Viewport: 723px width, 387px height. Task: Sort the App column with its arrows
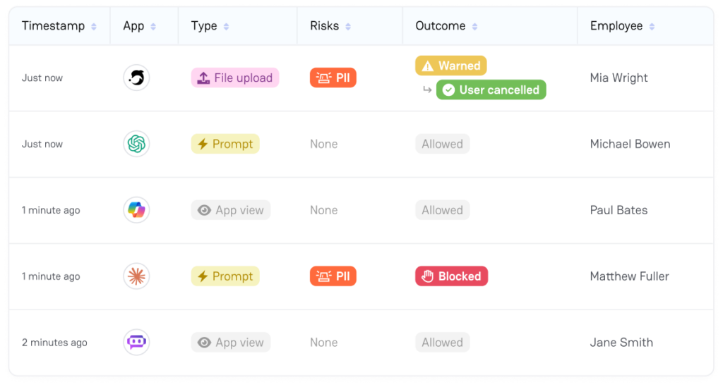pos(153,27)
